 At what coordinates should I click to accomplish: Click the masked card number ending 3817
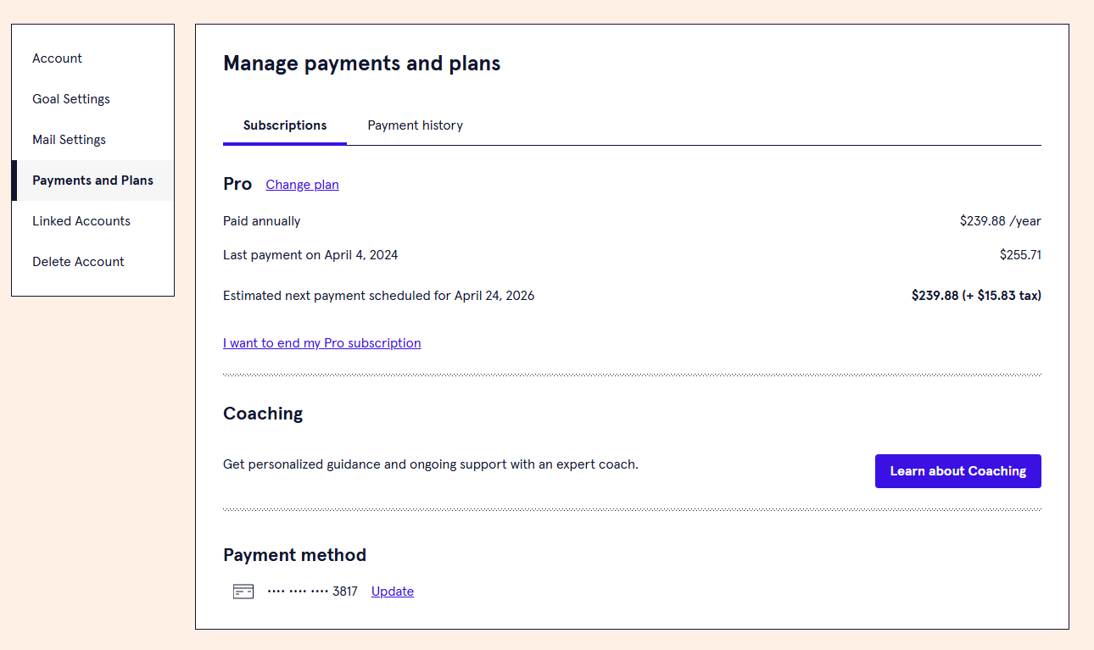[312, 592]
